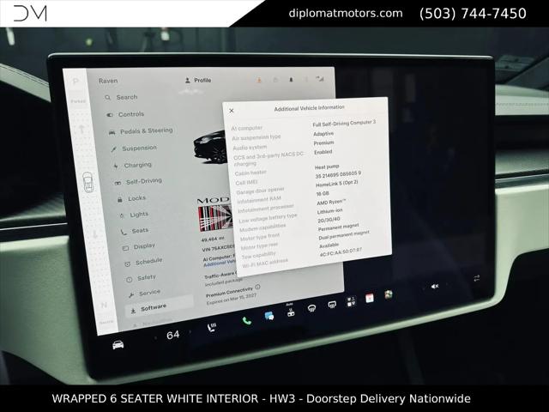Screen dimensions: 549x412
Task: Select the 49,464 mi odometer text
Action: [x=214, y=239]
